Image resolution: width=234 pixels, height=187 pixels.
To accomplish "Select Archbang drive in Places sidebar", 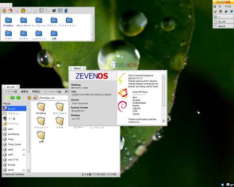I will 14,134.
